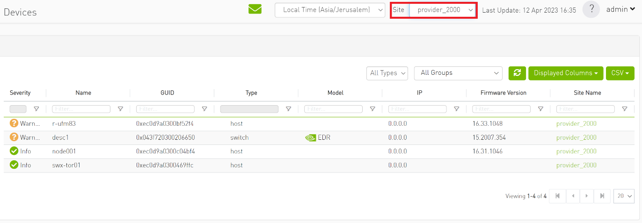
Task: Expand the All Groups dropdown
Action: [x=458, y=73]
